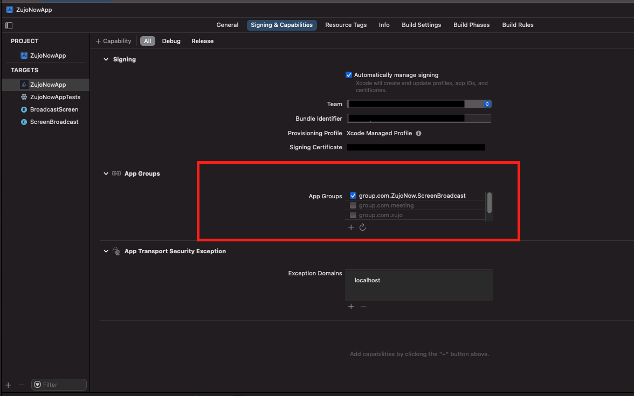
Task: Click the Bundle Identifier field
Action: pyautogui.click(x=419, y=119)
